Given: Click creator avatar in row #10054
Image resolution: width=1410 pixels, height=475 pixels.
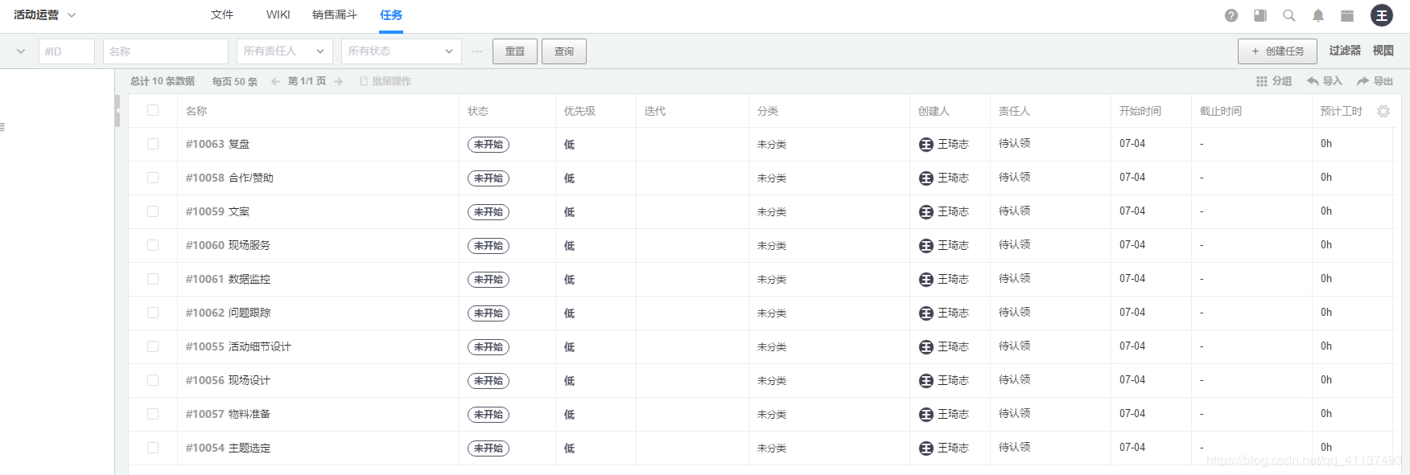Looking at the screenshot, I should (926, 448).
